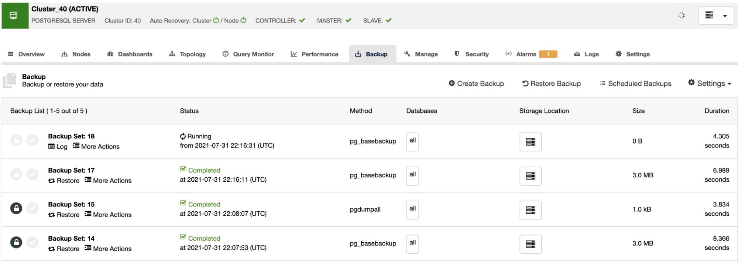
Task: Restore Backup Set 14
Action: point(64,249)
